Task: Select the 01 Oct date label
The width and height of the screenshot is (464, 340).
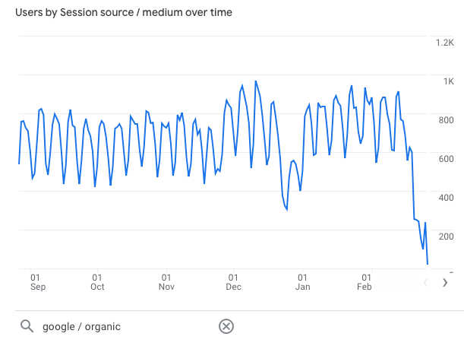Action: [x=97, y=282]
